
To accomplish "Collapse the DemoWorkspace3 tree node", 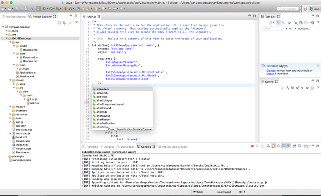I will click(3, 27).
